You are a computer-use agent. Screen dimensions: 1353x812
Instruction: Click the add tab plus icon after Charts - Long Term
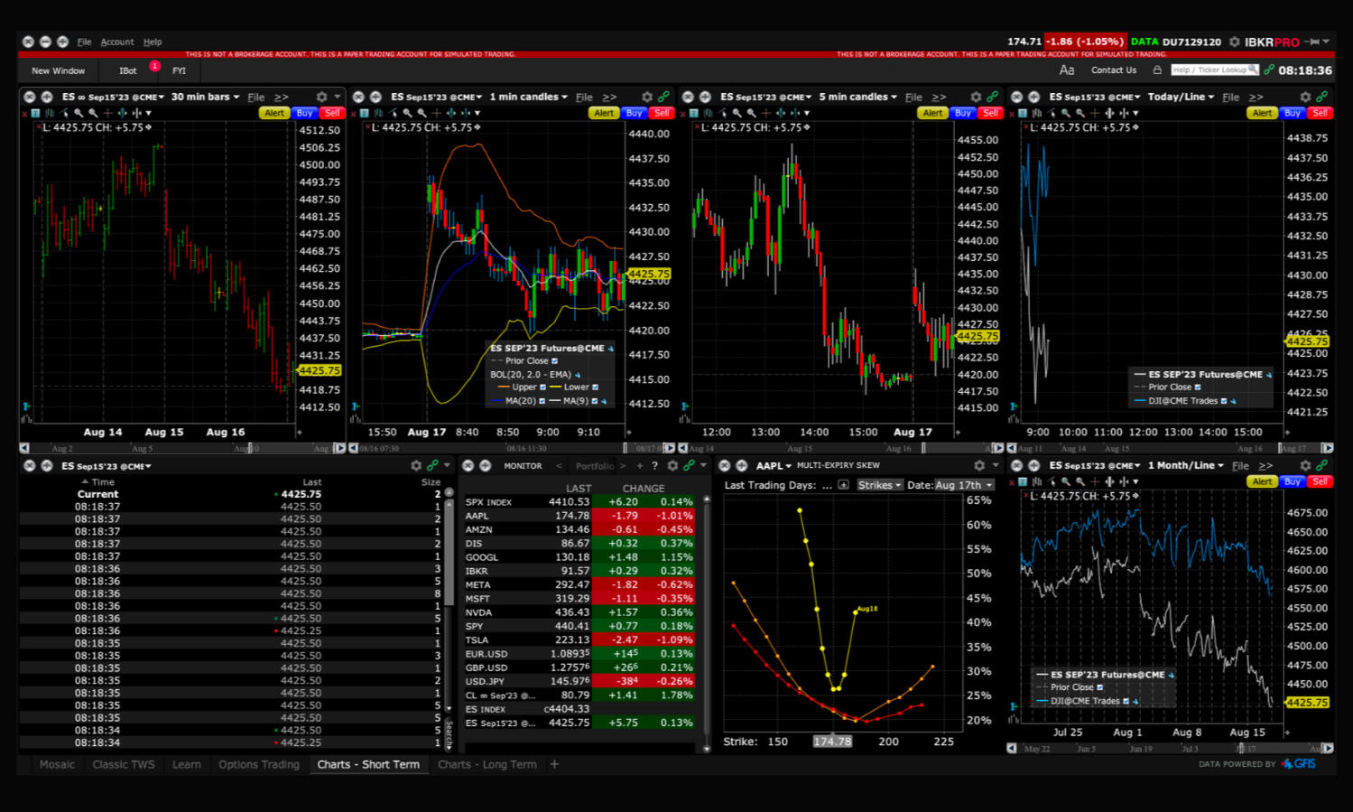(554, 764)
